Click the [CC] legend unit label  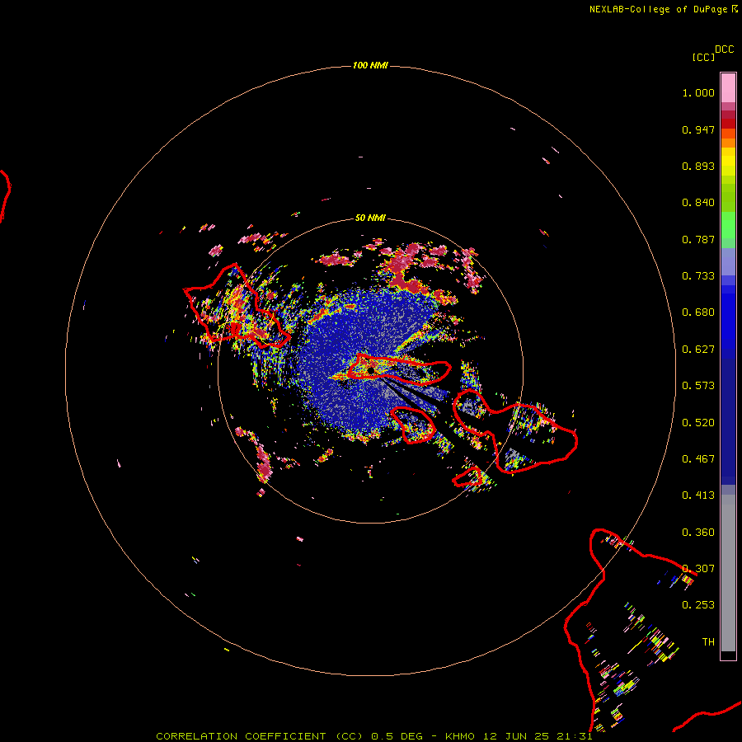(703, 57)
